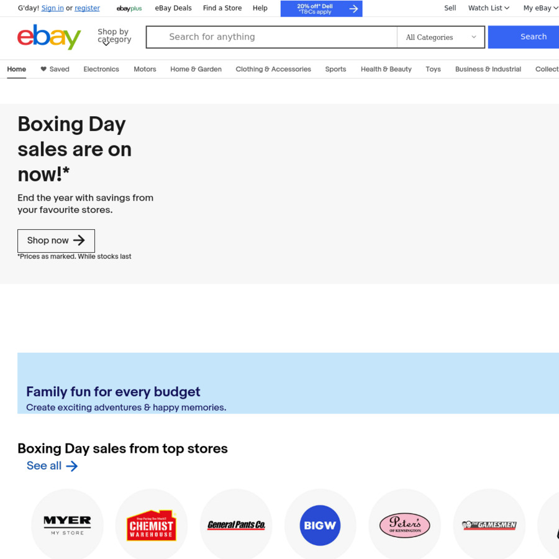
Task: Click inside the search field
Action: tap(271, 37)
